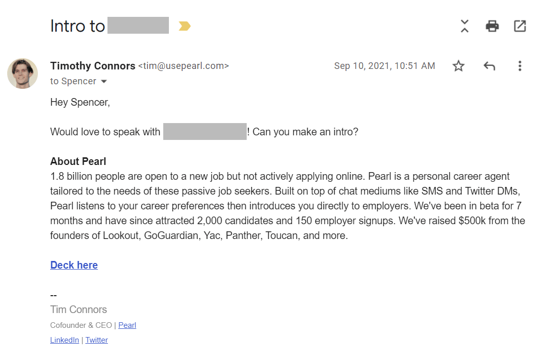Click the "Intro to" subject heading
This screenshot has width=543, height=359.
point(78,26)
